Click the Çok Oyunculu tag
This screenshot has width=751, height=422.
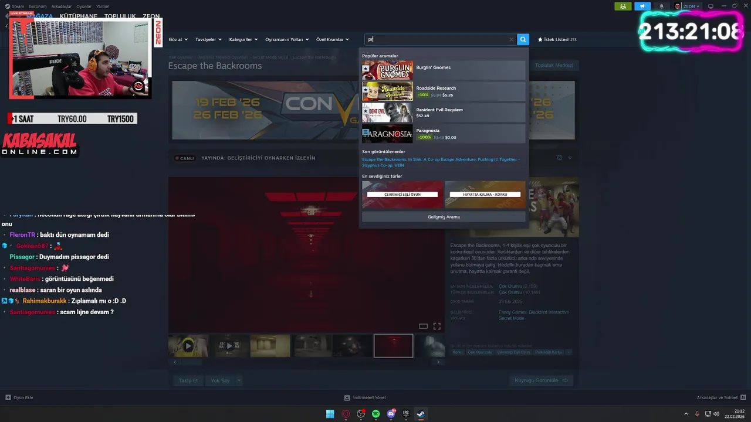(x=480, y=352)
